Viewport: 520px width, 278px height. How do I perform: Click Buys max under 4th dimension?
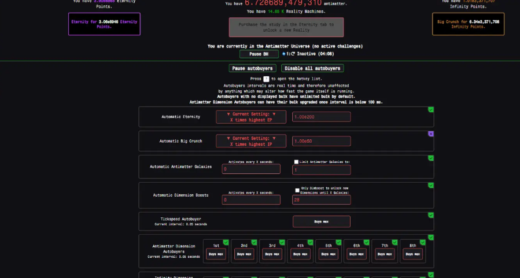pyautogui.click(x=300, y=254)
